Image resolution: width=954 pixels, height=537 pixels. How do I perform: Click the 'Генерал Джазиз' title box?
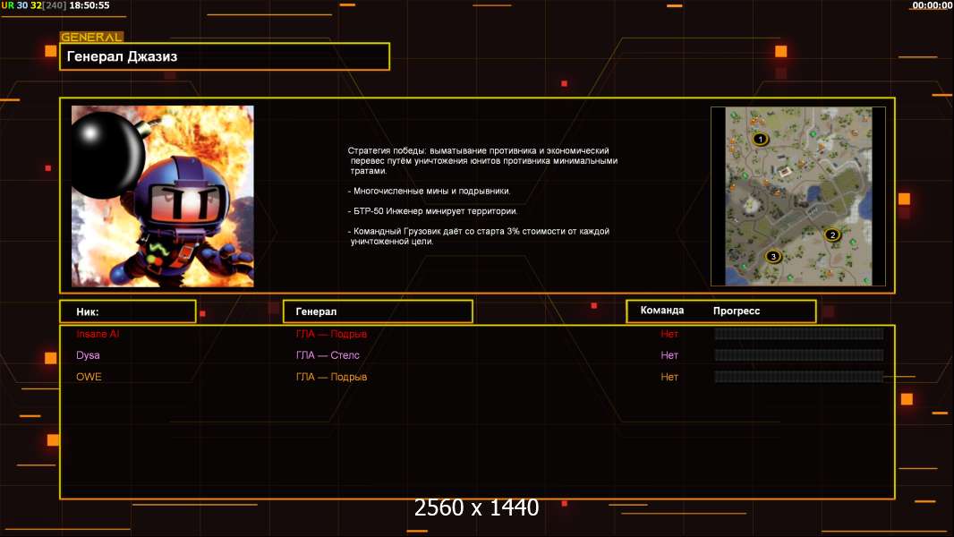[225, 56]
